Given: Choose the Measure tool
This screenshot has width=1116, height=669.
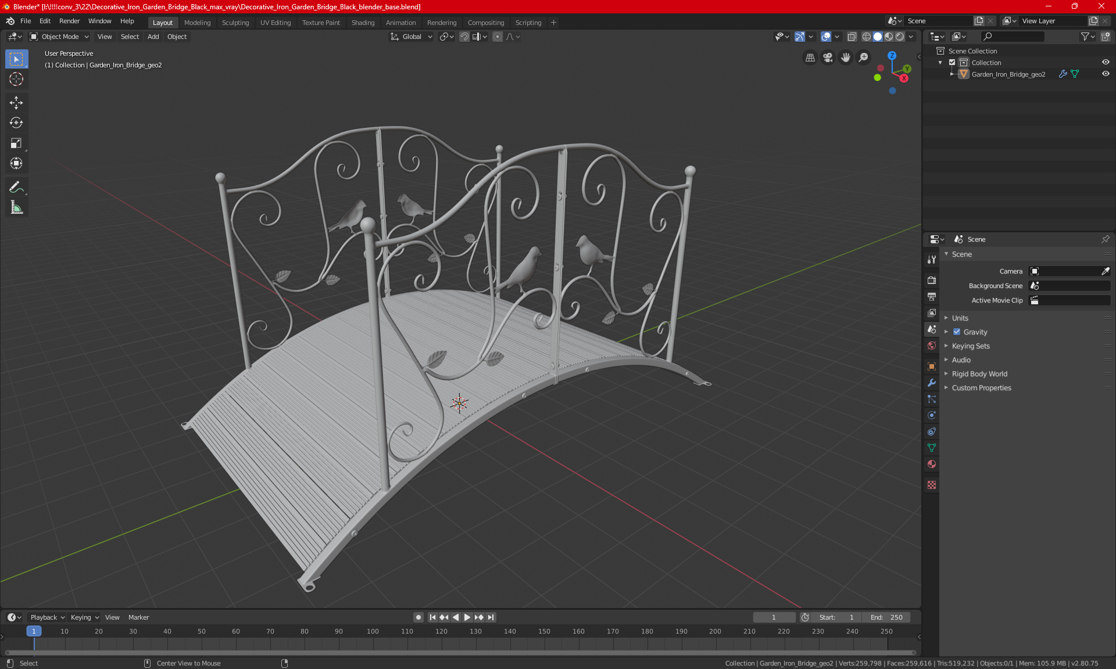Looking at the screenshot, I should click(16, 207).
